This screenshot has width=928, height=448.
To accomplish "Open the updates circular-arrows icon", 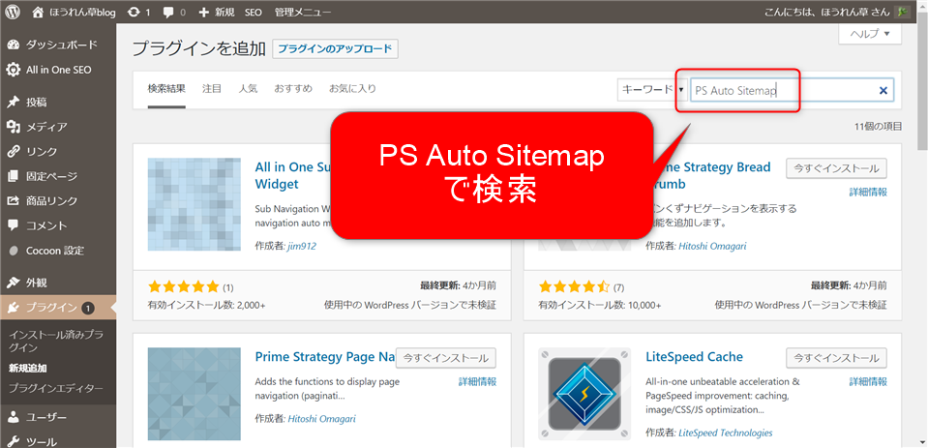I will 135,12.
